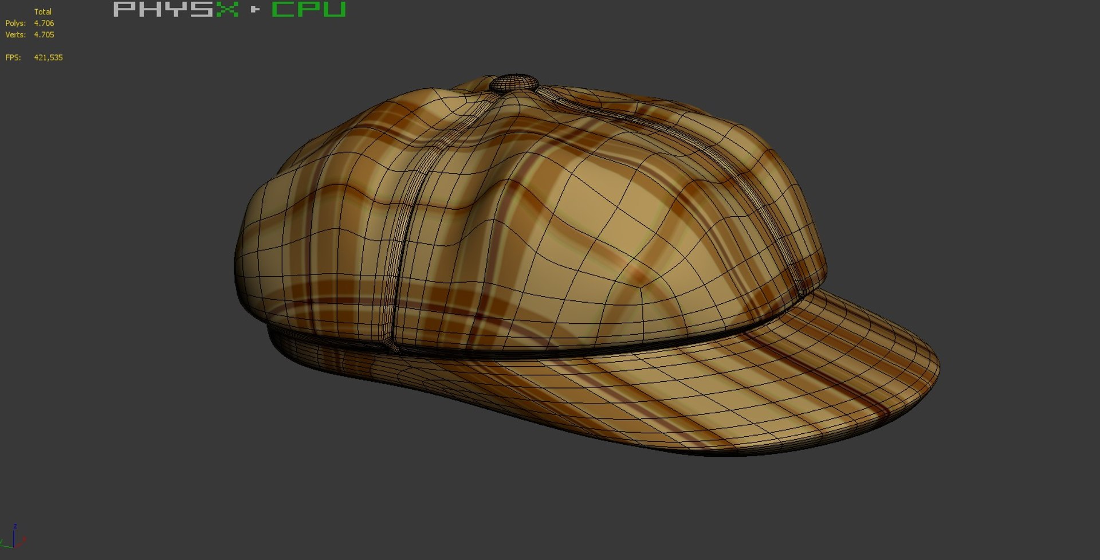Click the Total statistics header
1100x560 pixels.
[x=43, y=12]
